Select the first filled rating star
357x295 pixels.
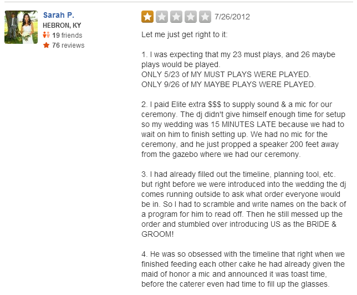pos(147,17)
